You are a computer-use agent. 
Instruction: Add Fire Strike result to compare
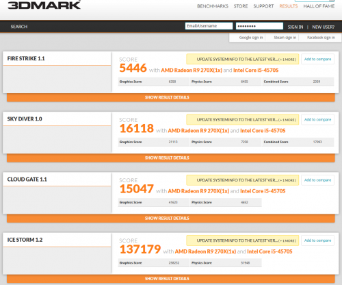tap(317, 59)
